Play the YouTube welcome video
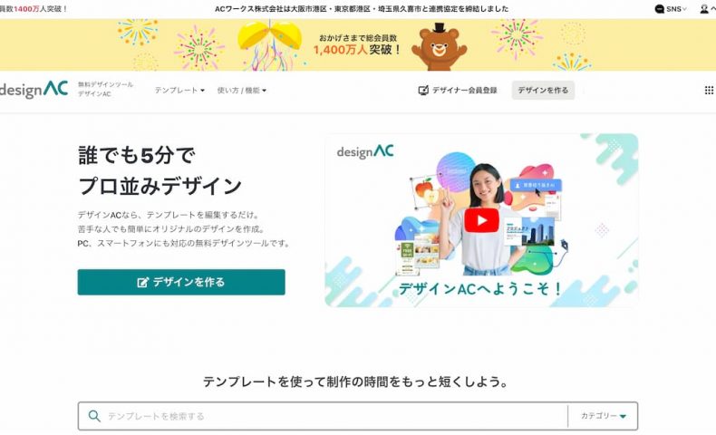This screenshot has height=435, width=716. coord(481,220)
